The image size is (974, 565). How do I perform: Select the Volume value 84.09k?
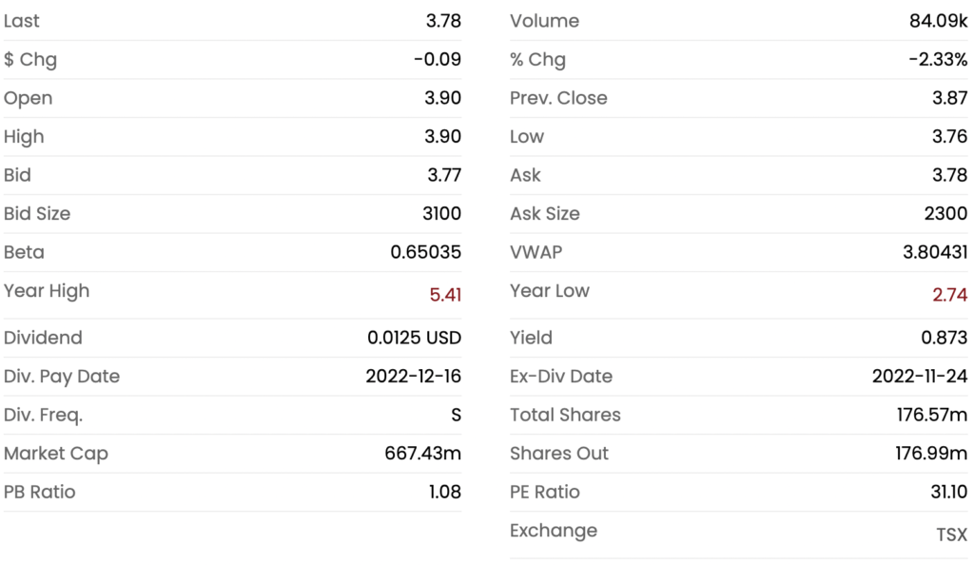pyautogui.click(x=938, y=21)
